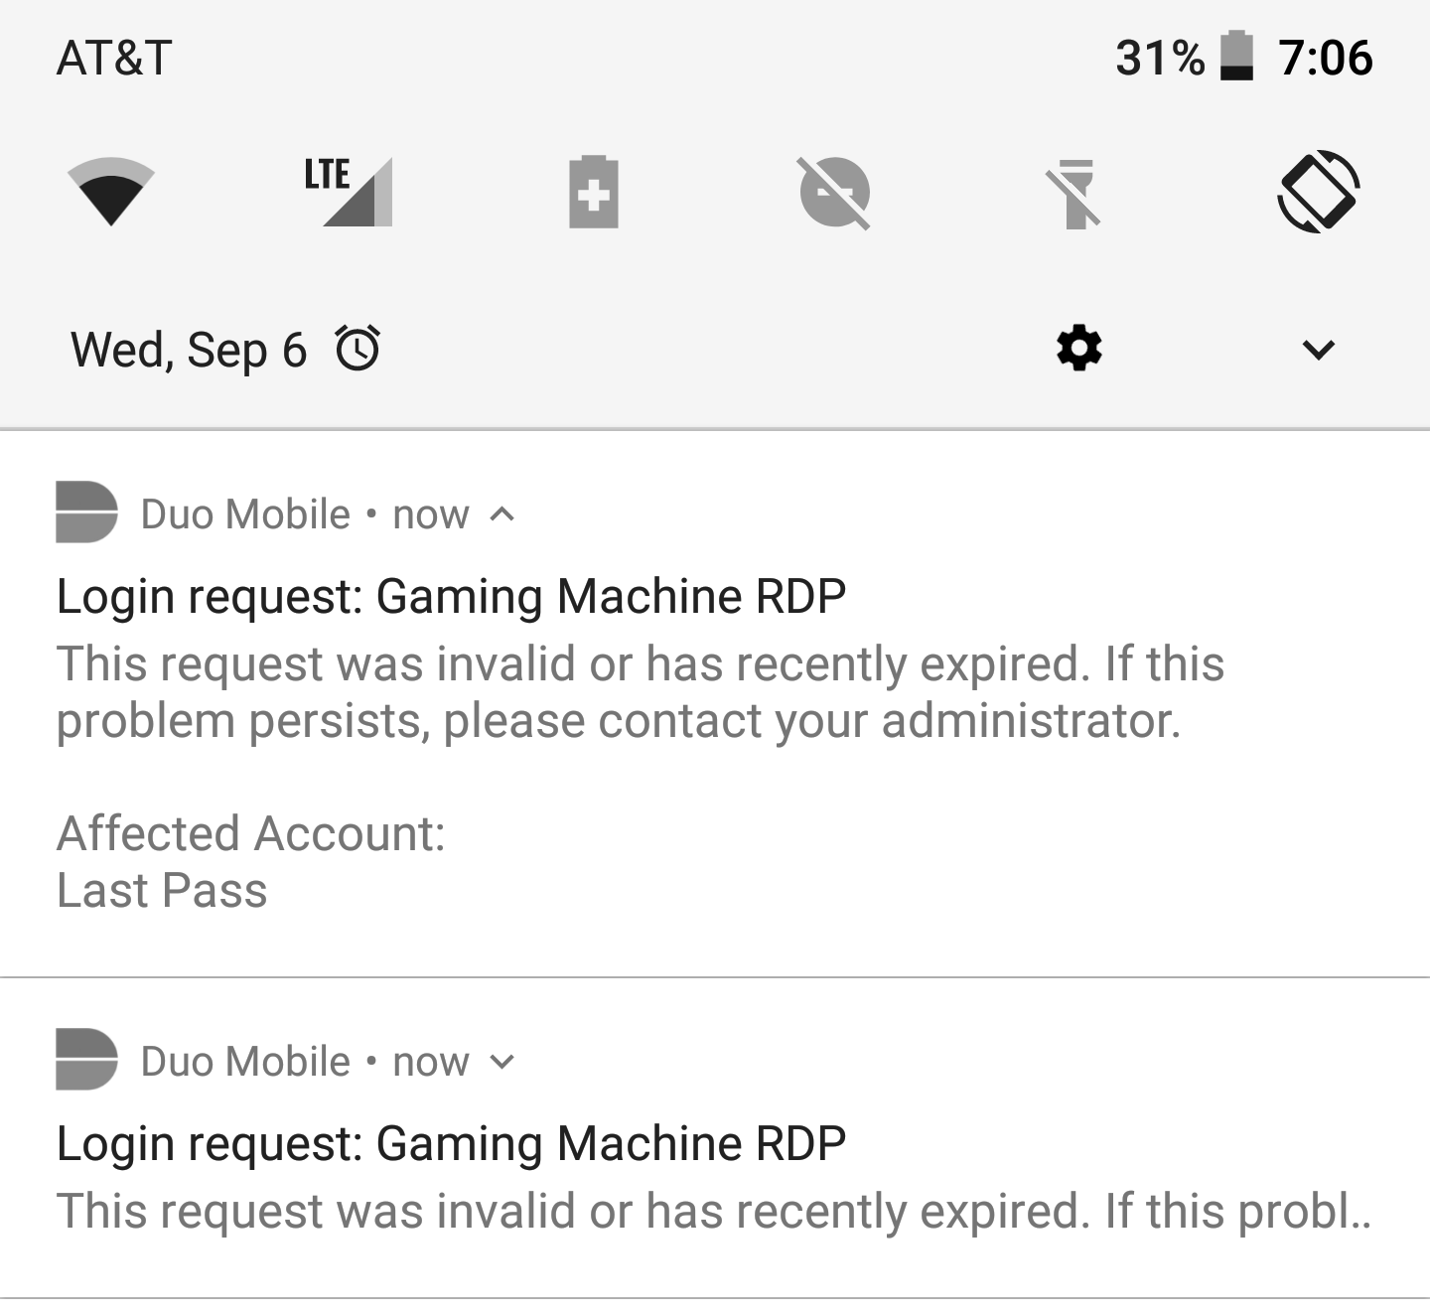Tap the Wed, Sep 6 date text

click(x=189, y=350)
